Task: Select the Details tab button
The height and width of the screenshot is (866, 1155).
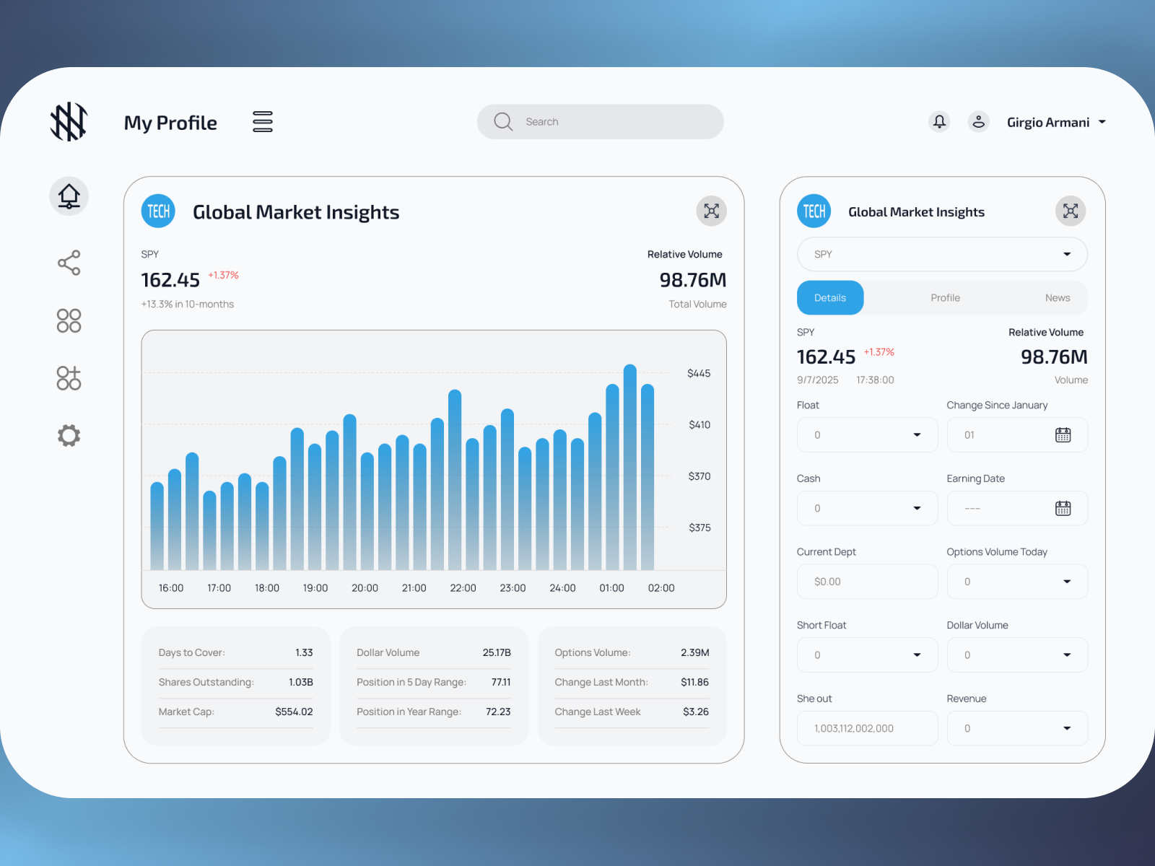Action: pos(829,297)
